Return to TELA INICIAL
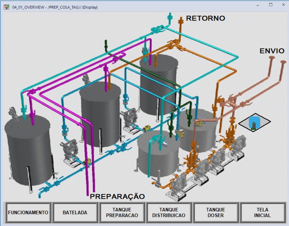The width and height of the screenshot is (289, 226). point(263,212)
